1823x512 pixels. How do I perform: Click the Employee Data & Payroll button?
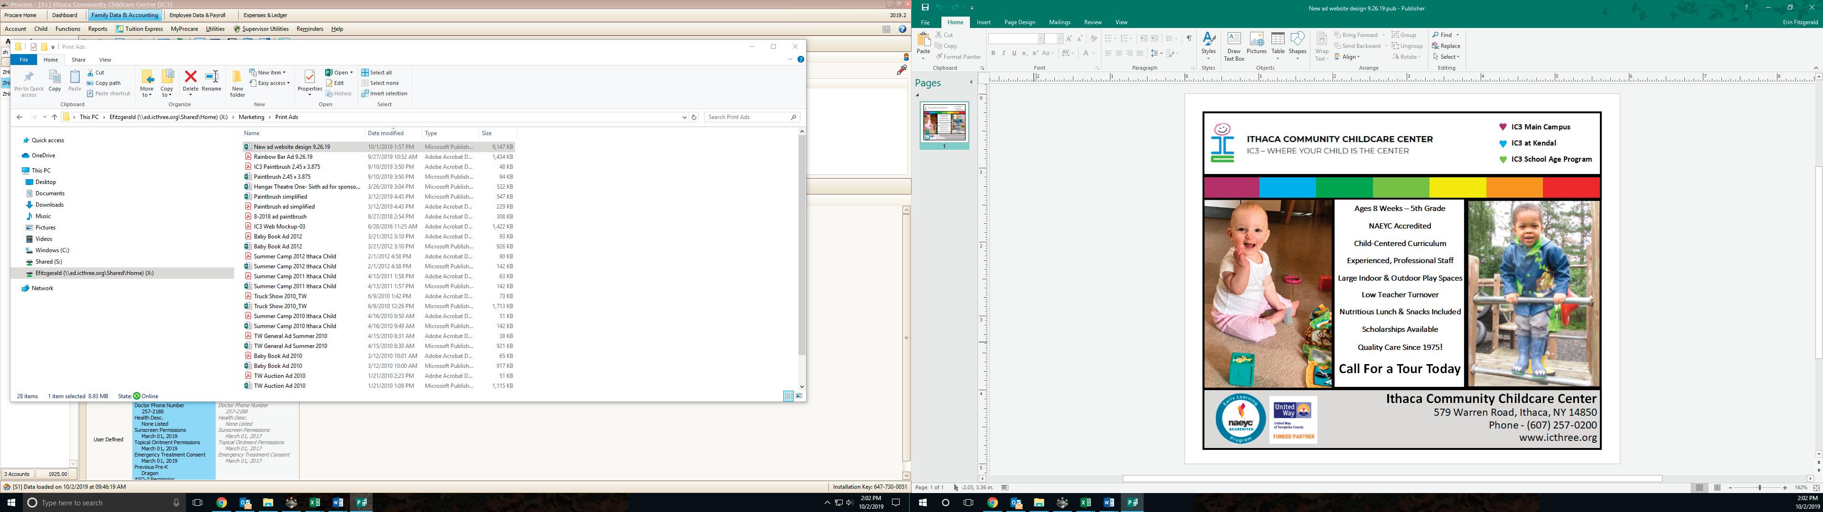[197, 15]
